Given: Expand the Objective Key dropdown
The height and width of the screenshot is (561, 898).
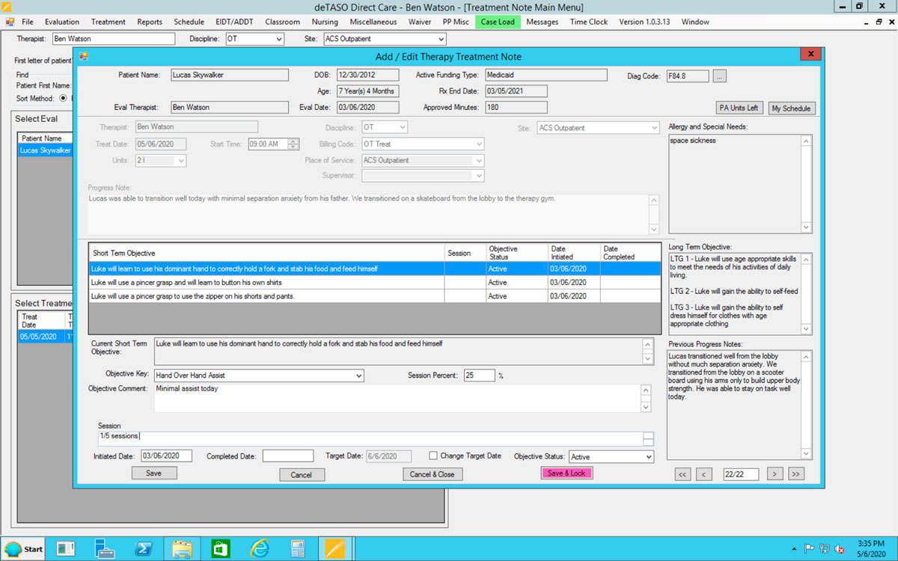Looking at the screenshot, I should (x=358, y=375).
